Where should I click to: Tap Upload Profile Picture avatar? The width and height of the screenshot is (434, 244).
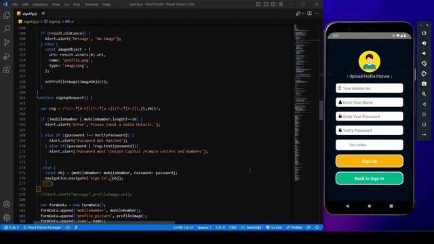pyautogui.click(x=369, y=62)
